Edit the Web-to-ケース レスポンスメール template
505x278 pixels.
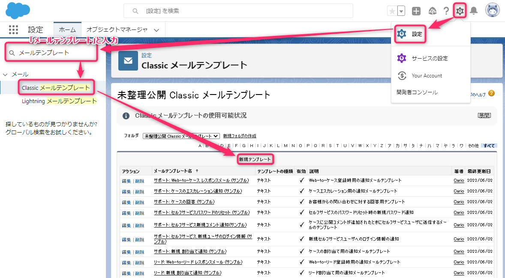pos(126,181)
